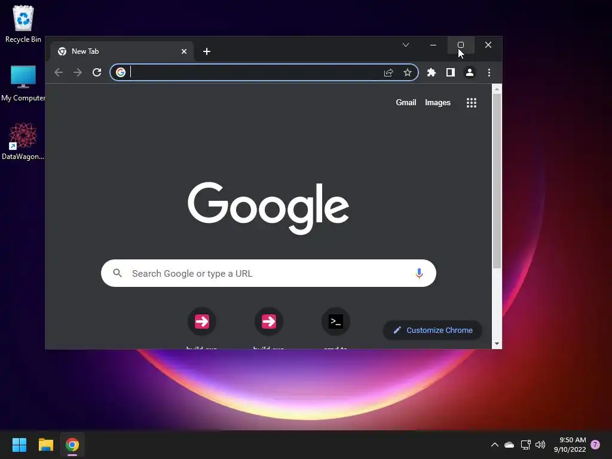Screen dimensions: 612x459
Task: Click the Chrome taskbar icon
Action: [x=72, y=445]
